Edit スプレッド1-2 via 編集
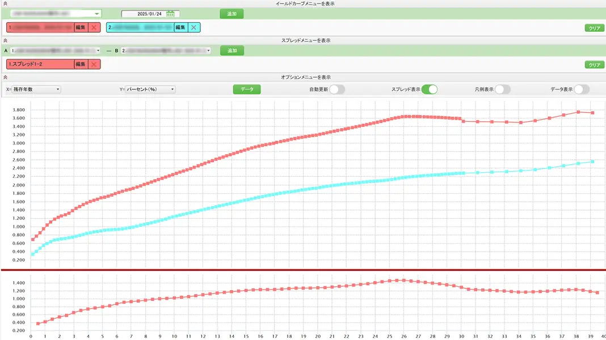This screenshot has width=606, height=340. [81, 64]
